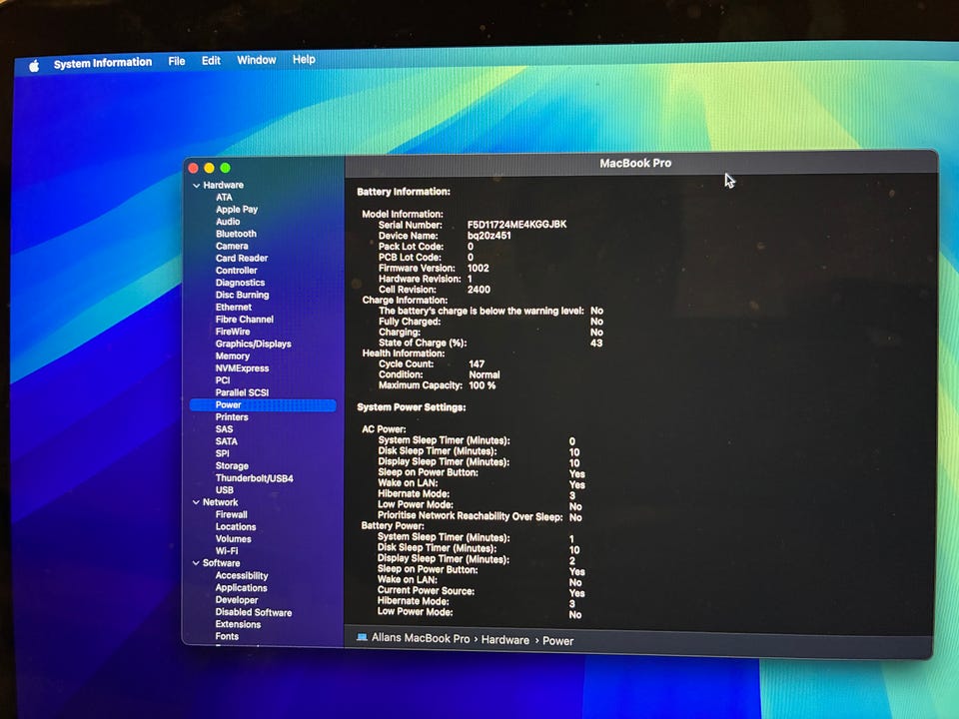The width and height of the screenshot is (959, 719).
Task: Click the Cycle Count value 147
Action: [477, 363]
